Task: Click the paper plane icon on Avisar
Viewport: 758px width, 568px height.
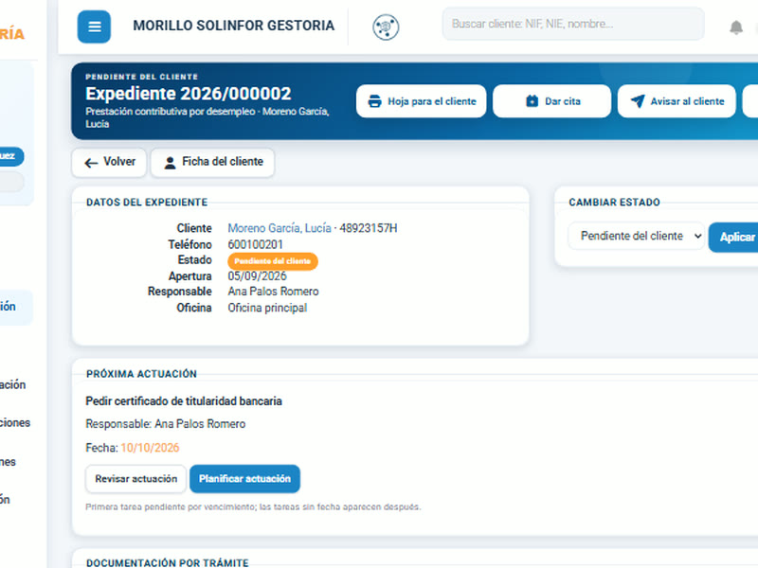Action: (638, 101)
